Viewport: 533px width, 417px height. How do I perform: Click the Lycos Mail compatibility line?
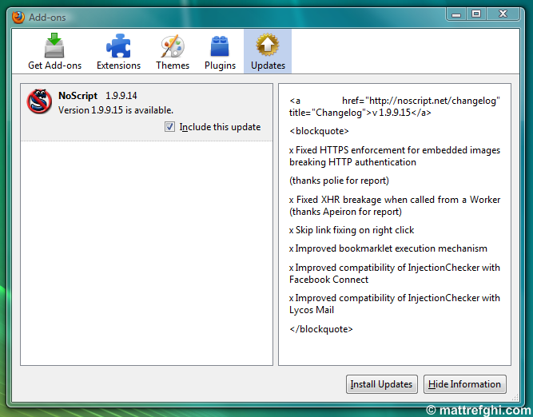pyautogui.click(x=395, y=304)
